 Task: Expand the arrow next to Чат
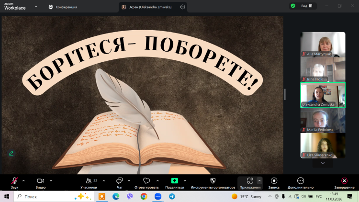point(129,181)
